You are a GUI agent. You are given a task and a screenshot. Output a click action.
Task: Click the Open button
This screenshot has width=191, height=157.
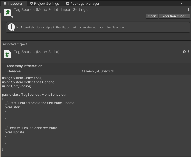(x=152, y=16)
